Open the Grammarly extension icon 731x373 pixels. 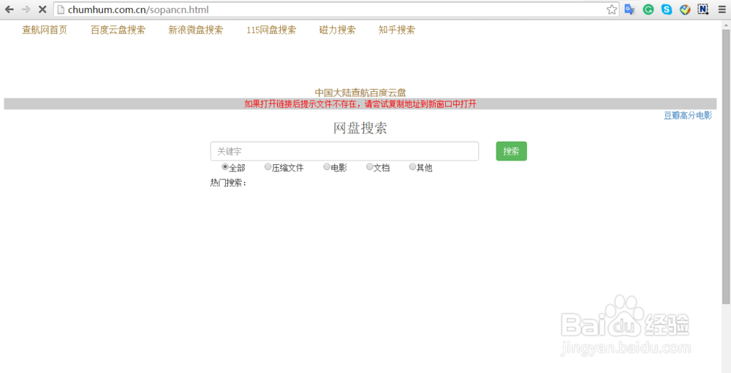(648, 9)
